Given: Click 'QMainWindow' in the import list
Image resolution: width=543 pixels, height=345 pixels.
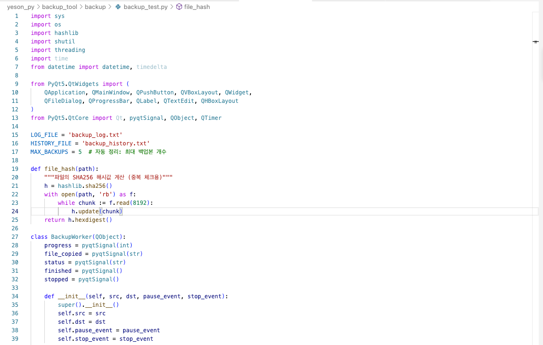Looking at the screenshot, I should pyautogui.click(x=110, y=93).
